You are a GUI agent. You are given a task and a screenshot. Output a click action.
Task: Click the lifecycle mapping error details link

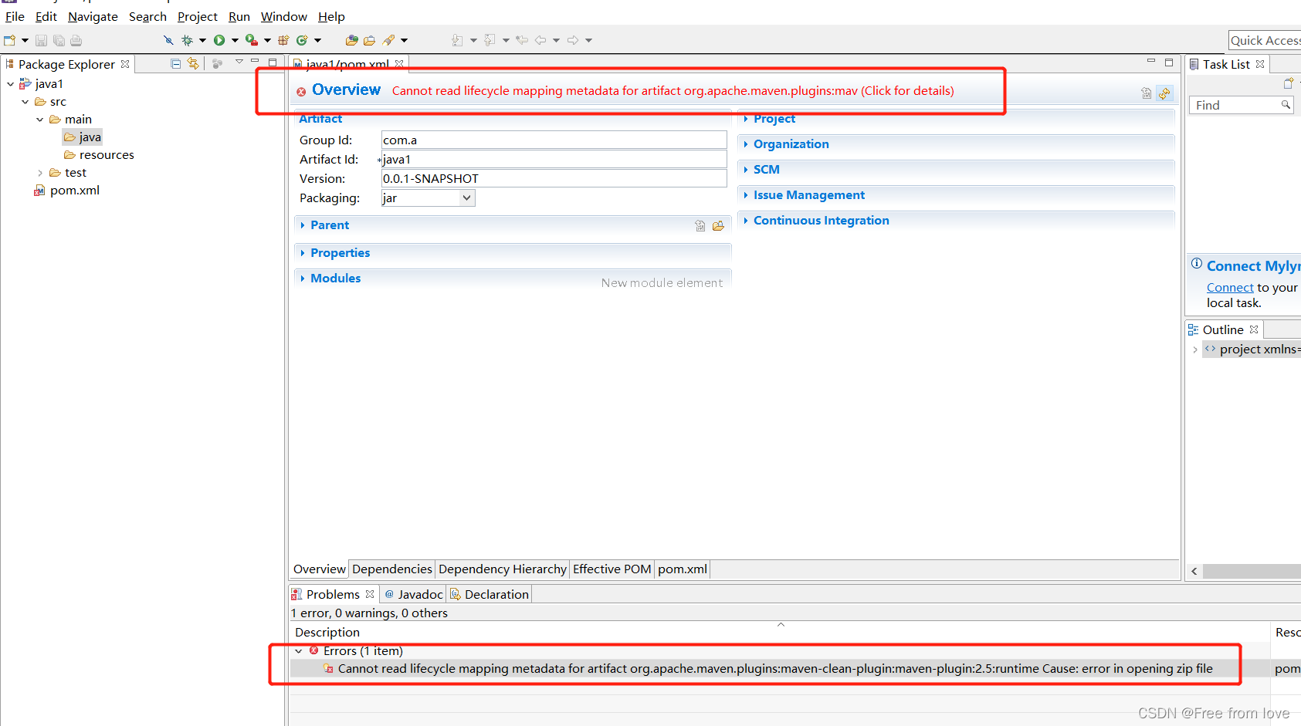point(673,90)
